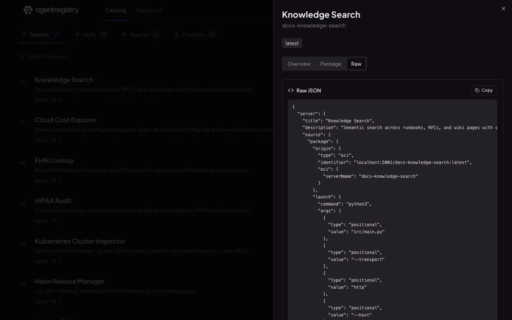Click the Skills count badge 10

[x=103, y=34]
